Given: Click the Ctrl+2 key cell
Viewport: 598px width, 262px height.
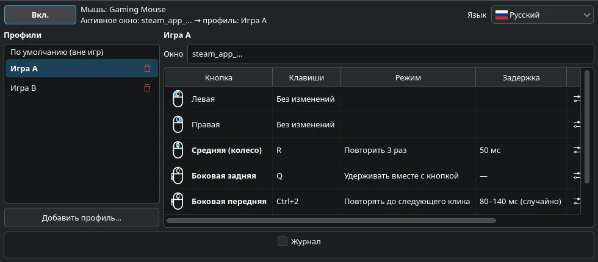Looking at the screenshot, I should 306,201.
